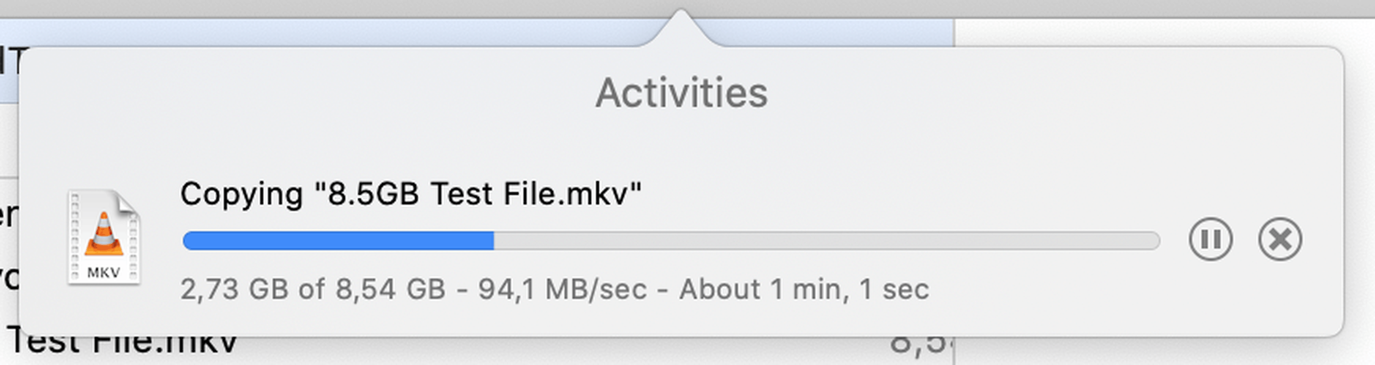The height and width of the screenshot is (365, 1375).
Task: Click the Activities heading
Action: tap(681, 93)
